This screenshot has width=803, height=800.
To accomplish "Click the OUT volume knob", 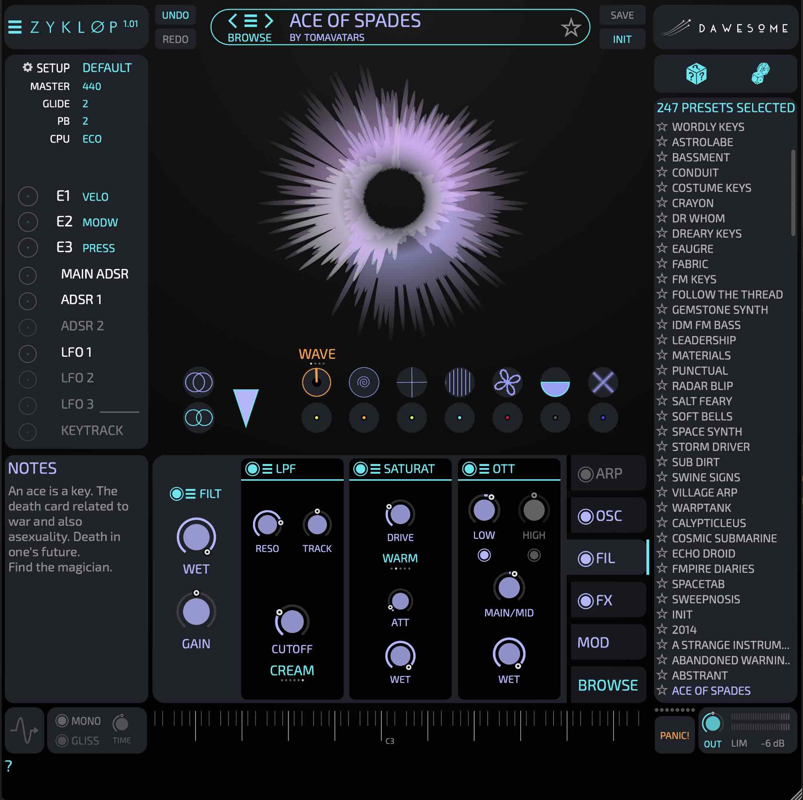I will pyautogui.click(x=712, y=724).
